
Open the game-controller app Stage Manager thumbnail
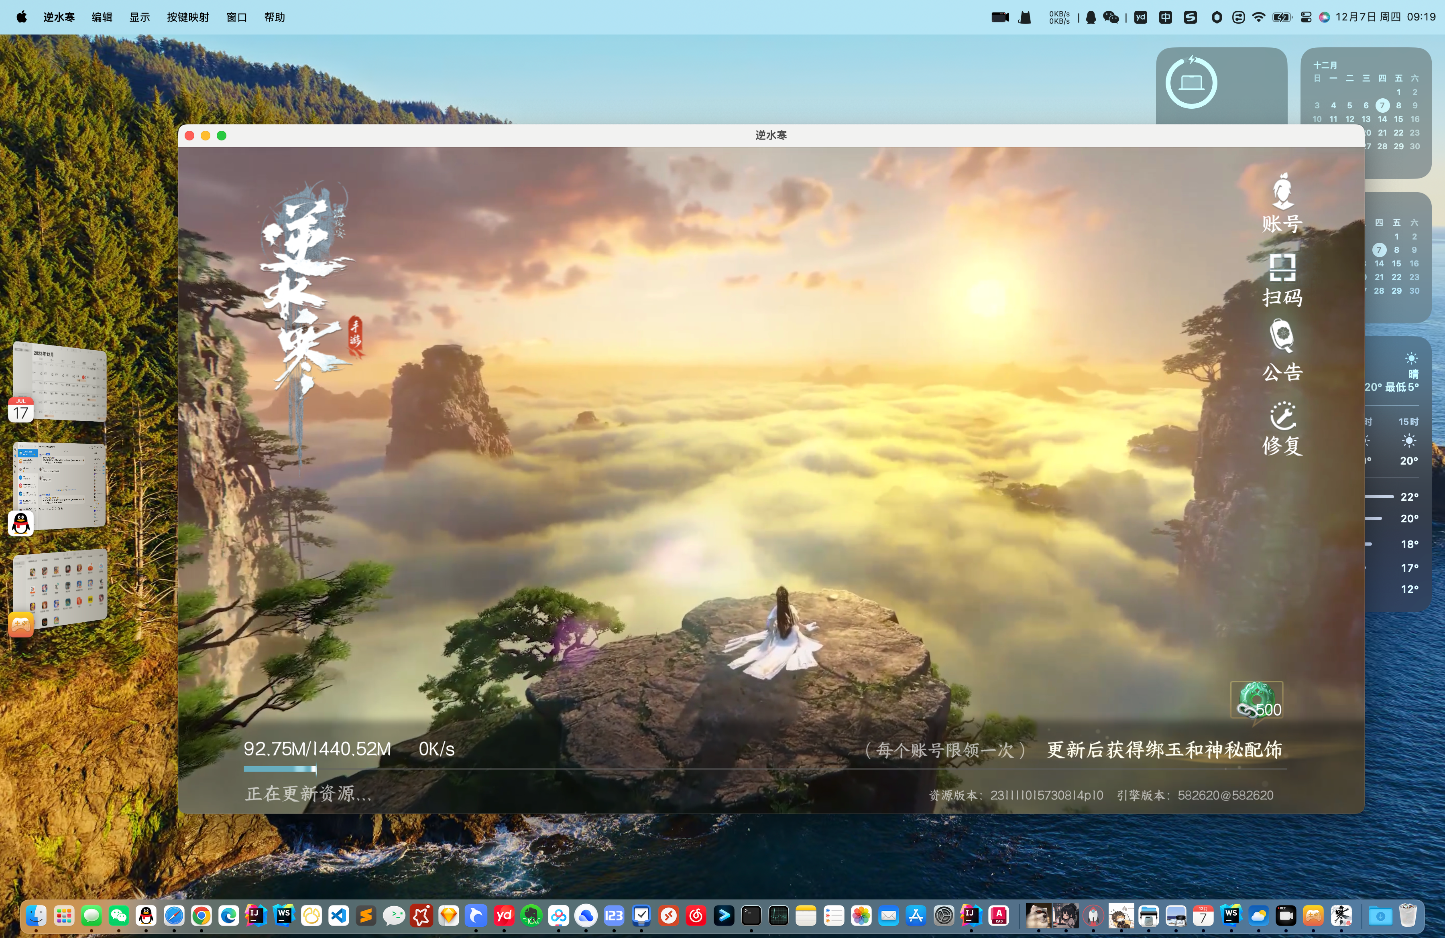coord(59,590)
